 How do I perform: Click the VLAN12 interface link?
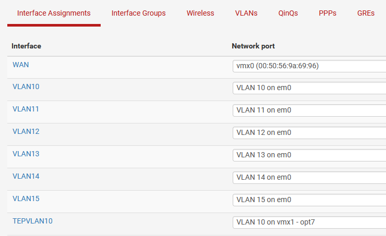(x=26, y=131)
